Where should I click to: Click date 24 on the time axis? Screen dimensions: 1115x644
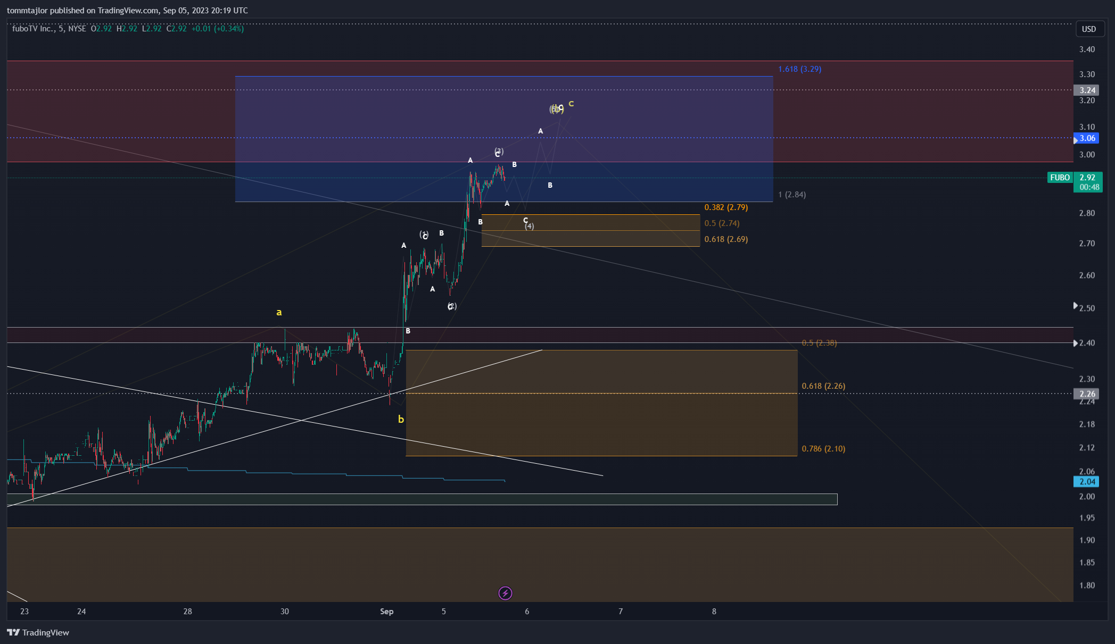coord(81,612)
